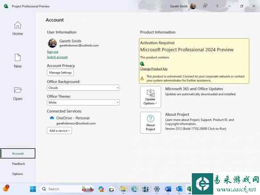
Task: Select Open in the backstage sidebar
Action: pyautogui.click(x=17, y=94)
